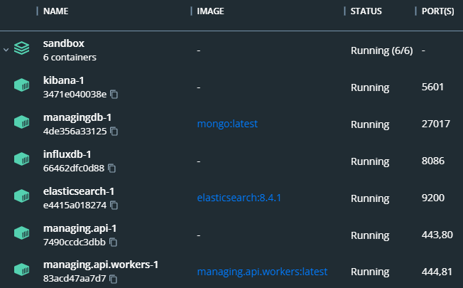Open the managing.api.workers:latest image link

[x=262, y=272]
